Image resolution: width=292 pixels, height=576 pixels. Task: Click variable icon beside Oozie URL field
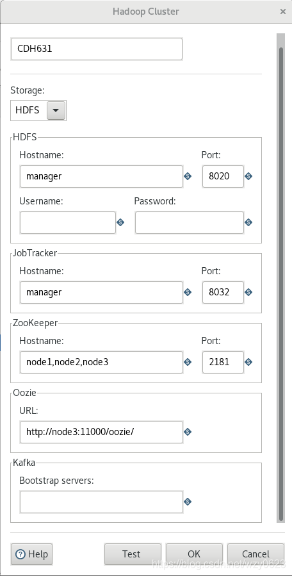[x=188, y=432]
